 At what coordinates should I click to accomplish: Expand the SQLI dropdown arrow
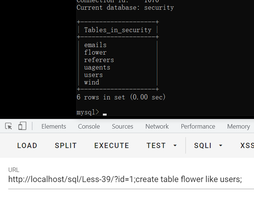(x=221, y=145)
